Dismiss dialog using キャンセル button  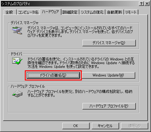coord(105,126)
